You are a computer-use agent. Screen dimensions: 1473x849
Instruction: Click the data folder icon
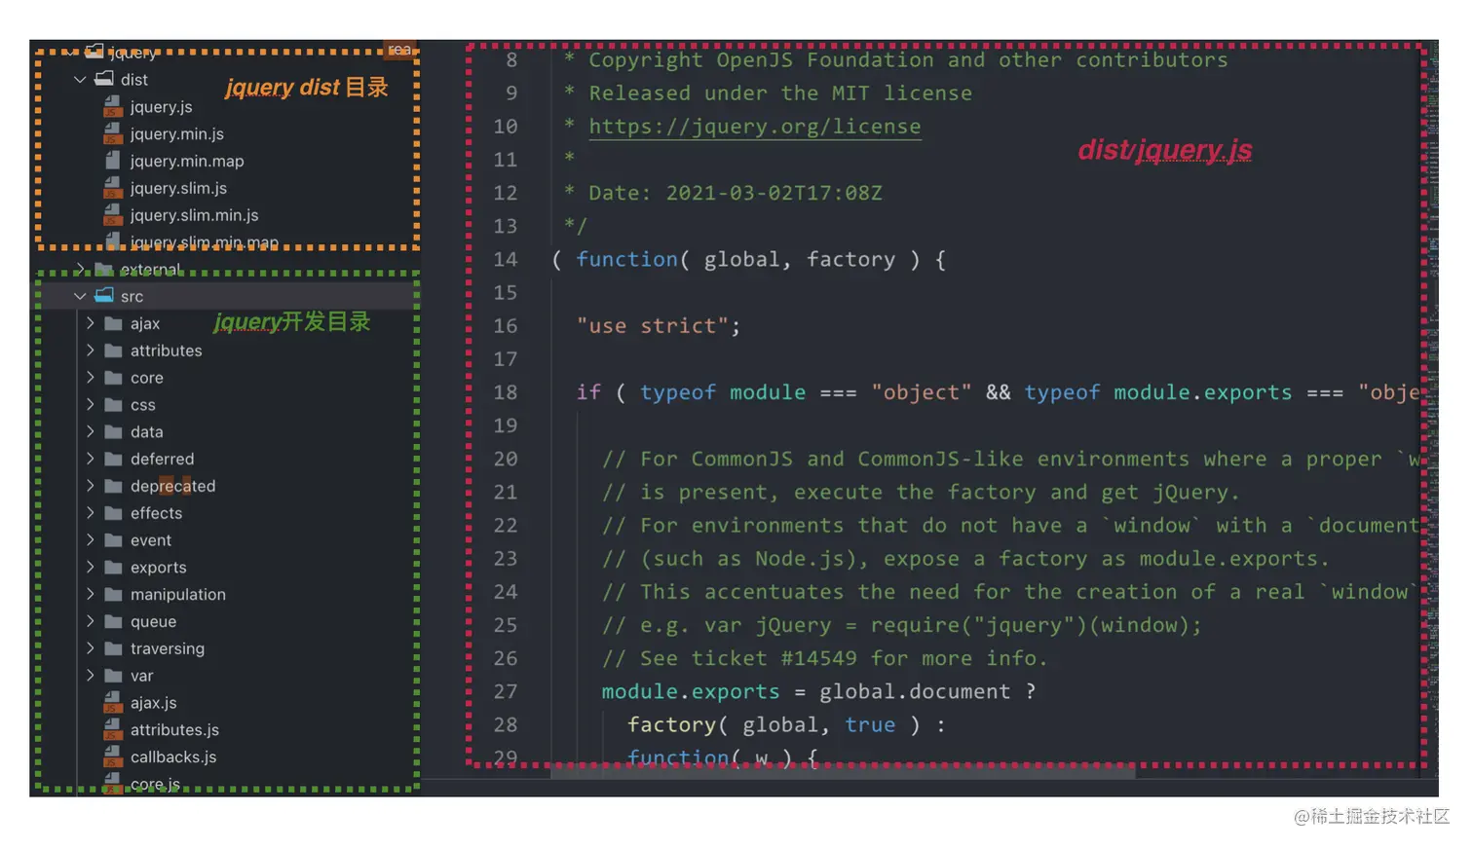click(x=113, y=431)
